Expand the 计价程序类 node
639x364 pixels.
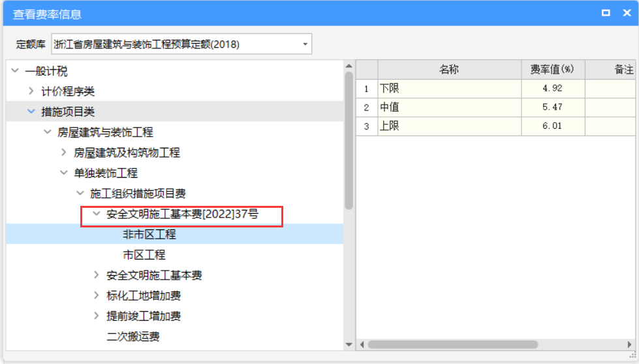coord(31,91)
